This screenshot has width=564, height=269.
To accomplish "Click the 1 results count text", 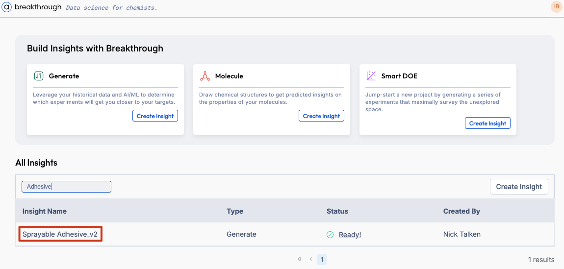I will point(541,259).
